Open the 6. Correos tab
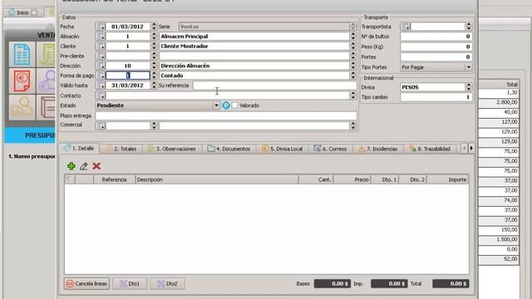The image size is (532, 299). coord(331,149)
